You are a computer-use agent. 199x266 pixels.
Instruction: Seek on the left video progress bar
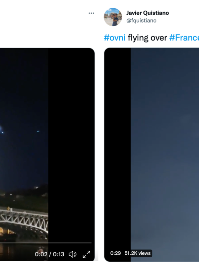(x=46, y=243)
